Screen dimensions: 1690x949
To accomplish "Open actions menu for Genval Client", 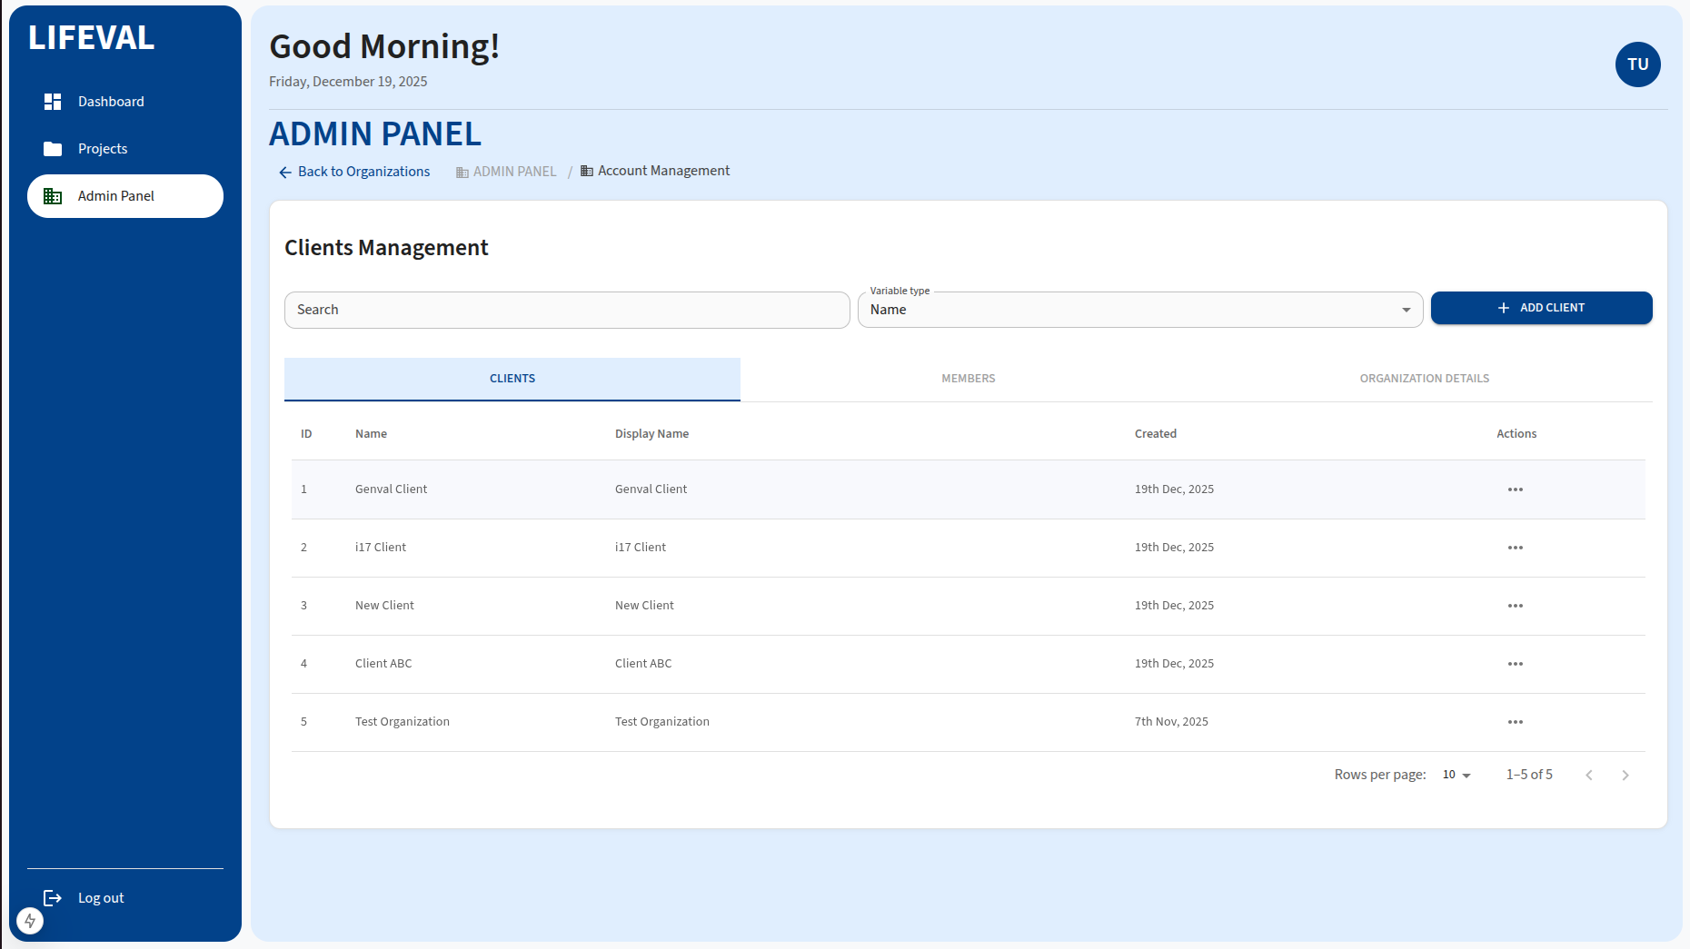I will (x=1515, y=489).
